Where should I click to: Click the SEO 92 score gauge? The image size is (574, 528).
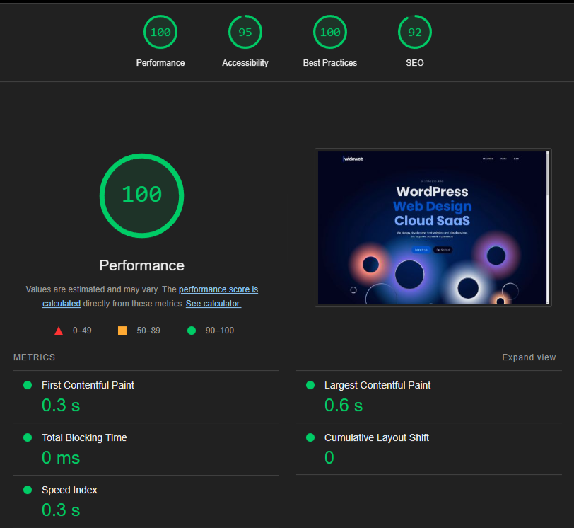[415, 33]
